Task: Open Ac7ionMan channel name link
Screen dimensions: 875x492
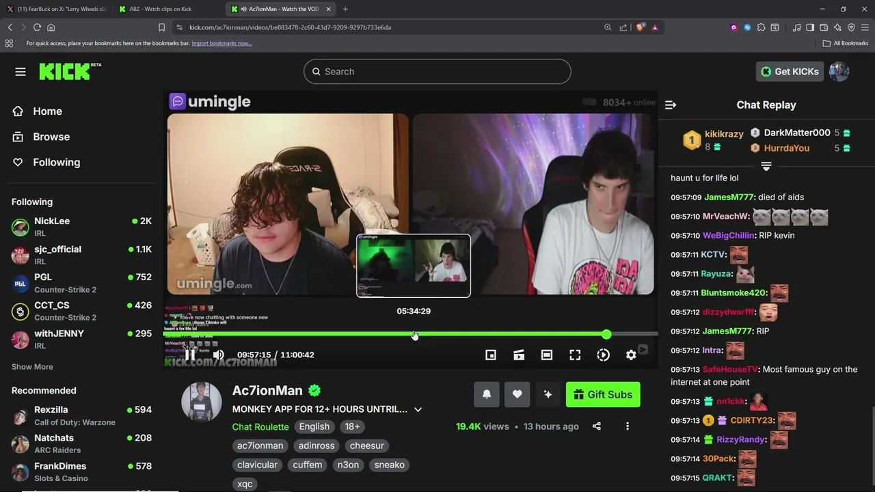Action: (267, 390)
